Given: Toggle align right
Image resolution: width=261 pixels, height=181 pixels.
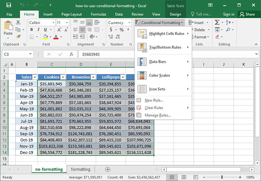Looking at the screenshot, I should coord(89,30).
